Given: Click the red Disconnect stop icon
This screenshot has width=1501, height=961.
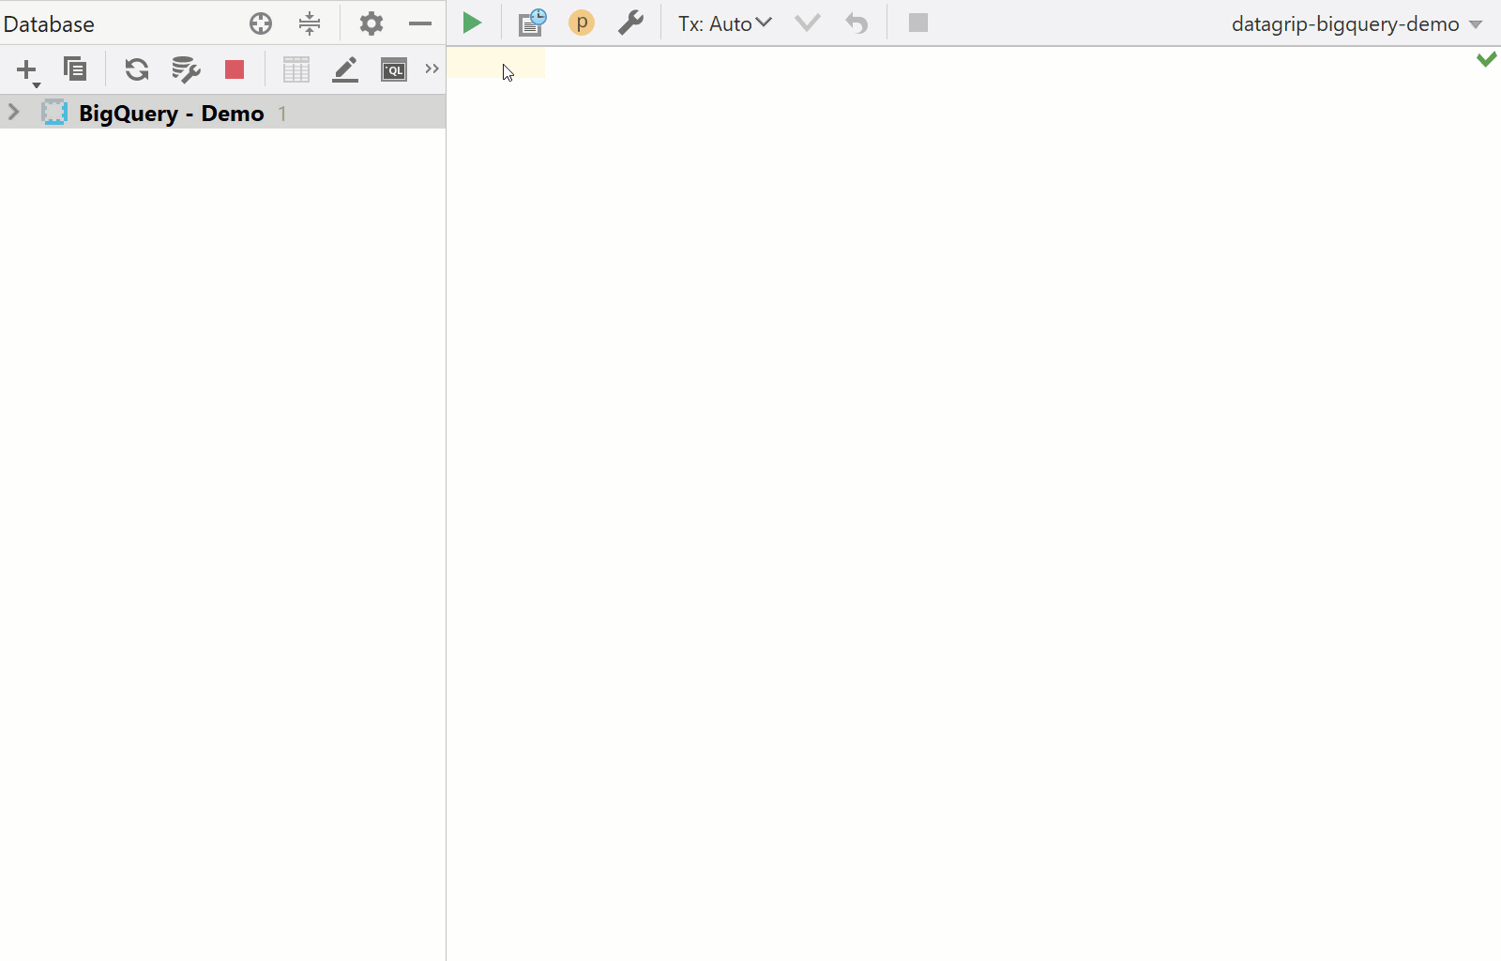Looking at the screenshot, I should pos(235,69).
